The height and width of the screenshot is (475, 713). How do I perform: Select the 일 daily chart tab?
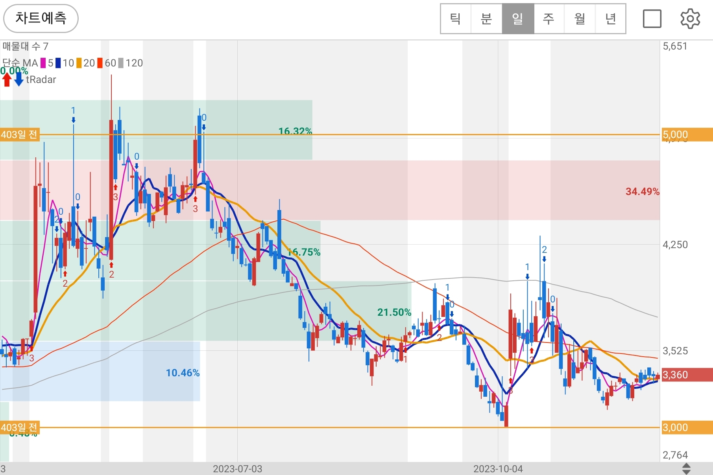518,19
